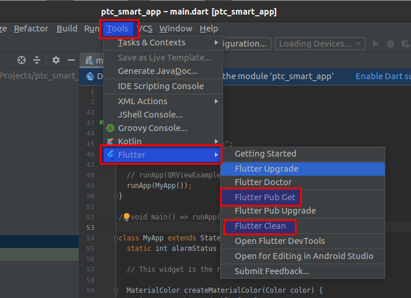The image size is (411, 298).
Task: Open the Run menu
Action: tap(92, 29)
